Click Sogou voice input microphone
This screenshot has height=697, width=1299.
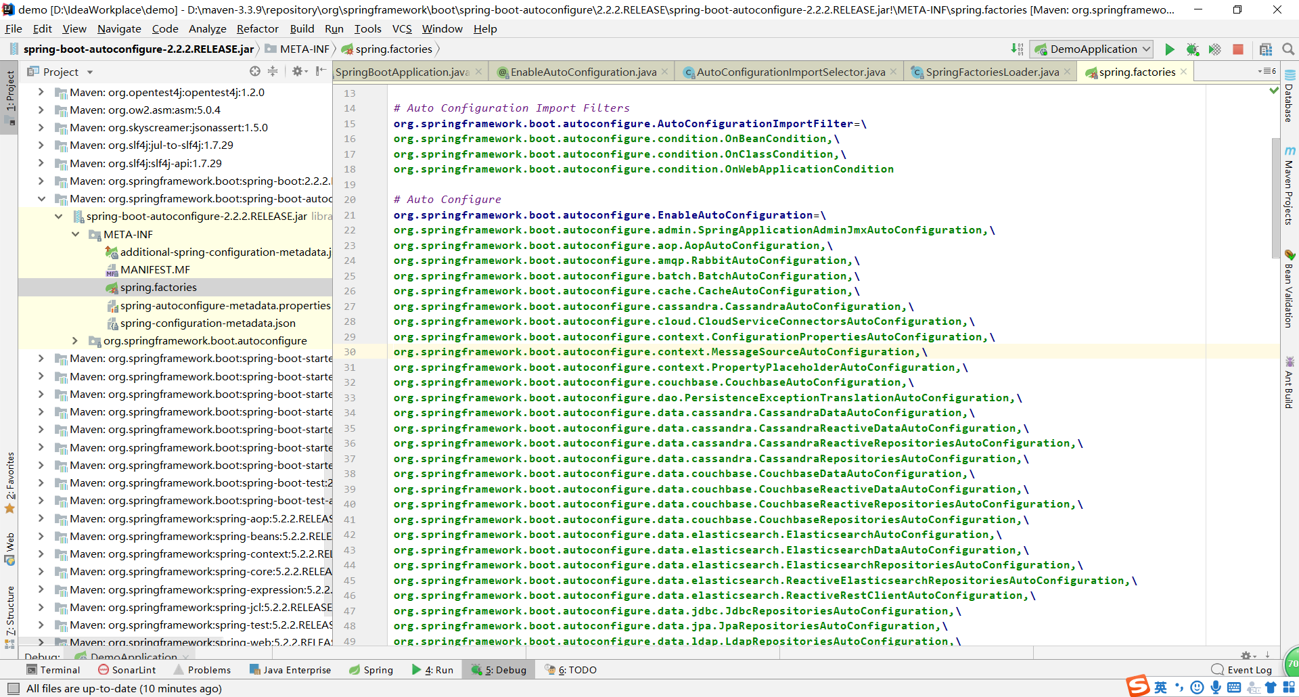1216,688
